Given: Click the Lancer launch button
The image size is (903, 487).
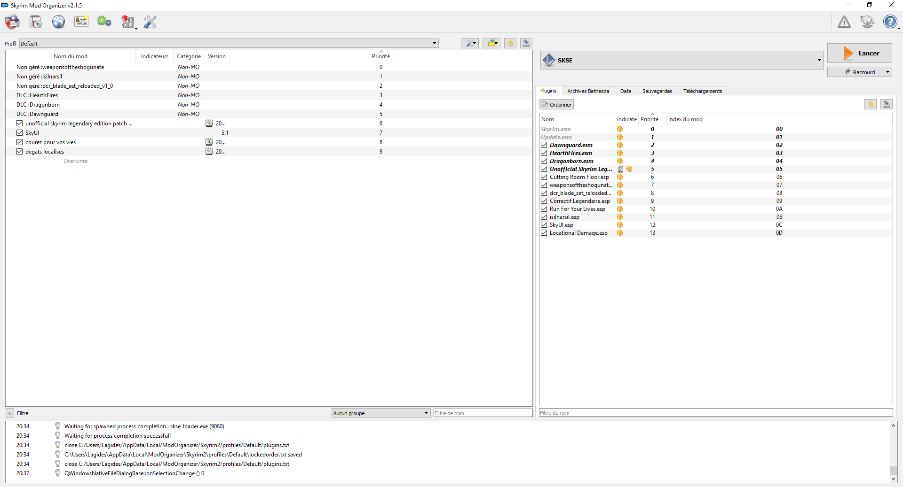Looking at the screenshot, I should tap(860, 53).
